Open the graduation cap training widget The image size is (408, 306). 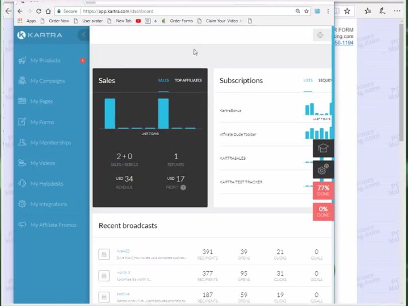(x=323, y=148)
